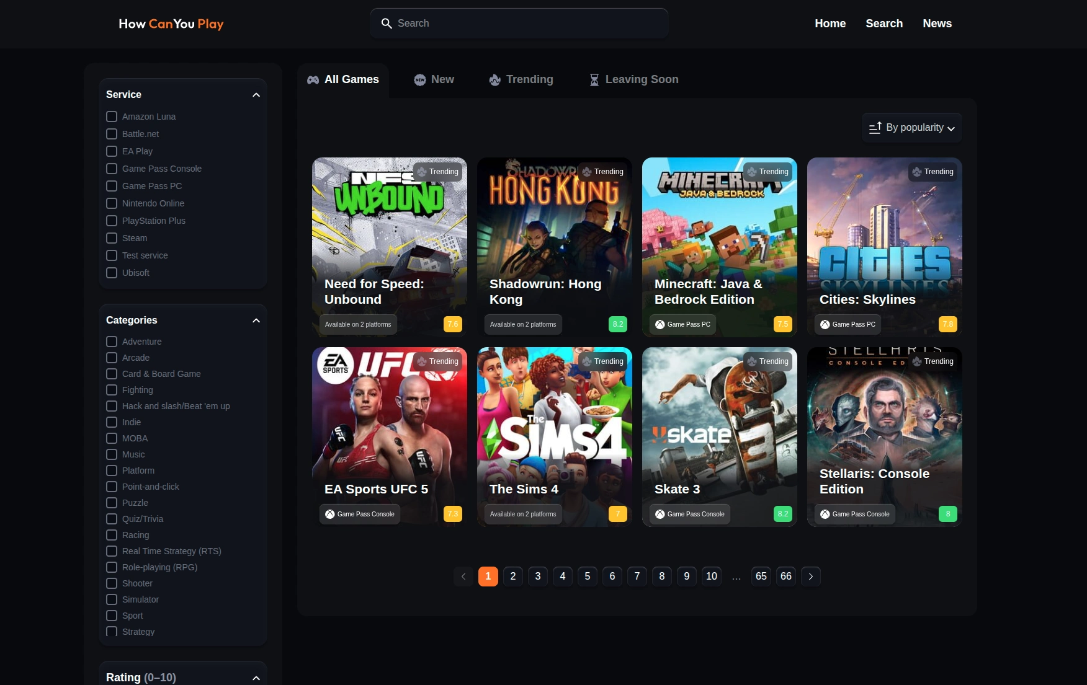Open The Sims 4 game card
The image size is (1087, 685).
tap(555, 437)
